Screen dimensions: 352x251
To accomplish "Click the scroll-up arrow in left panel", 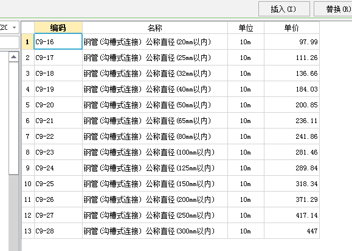I will coord(14,57).
